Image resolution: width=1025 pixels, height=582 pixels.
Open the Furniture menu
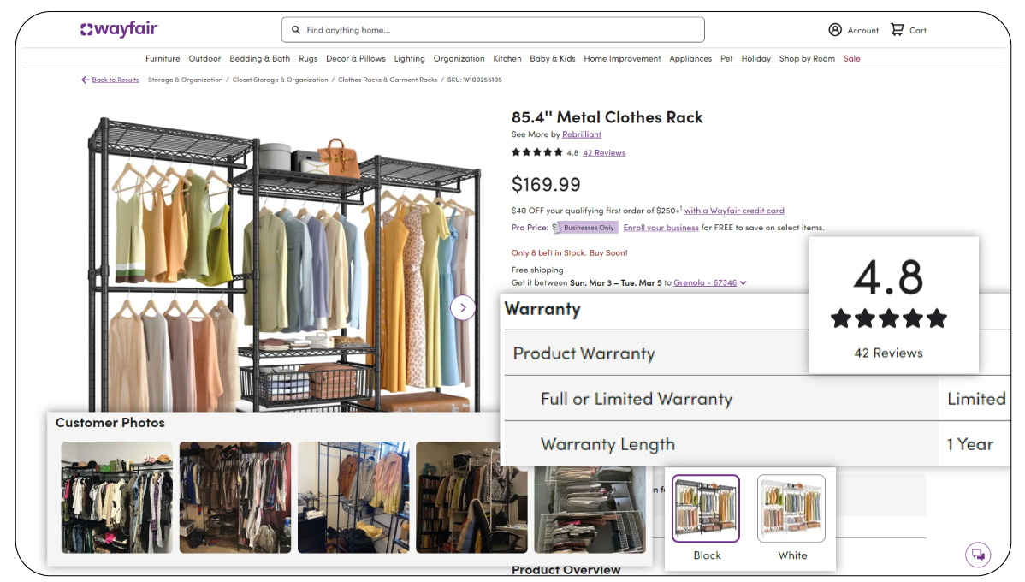(162, 59)
